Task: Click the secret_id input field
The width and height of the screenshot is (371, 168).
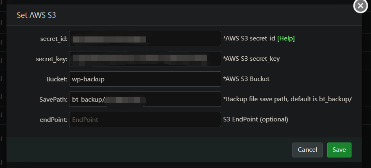Action: [x=145, y=39]
